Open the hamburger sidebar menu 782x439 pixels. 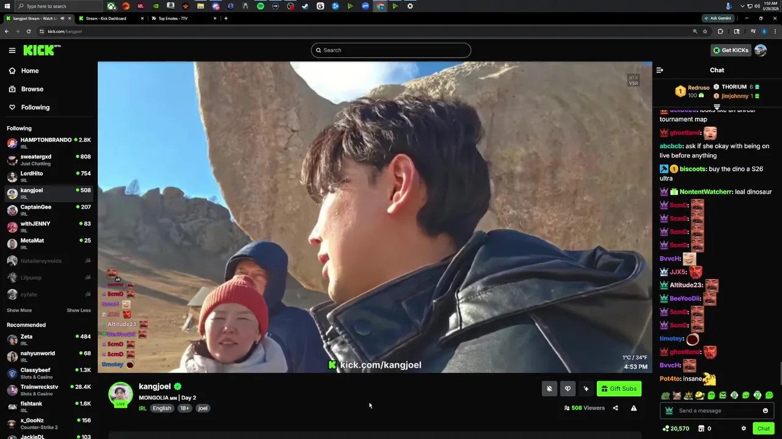coord(12,51)
